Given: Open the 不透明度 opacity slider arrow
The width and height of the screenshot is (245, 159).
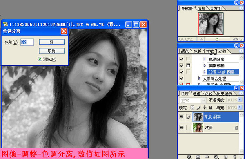Looking at the screenshot, I should pyautogui.click(x=240, y=100).
